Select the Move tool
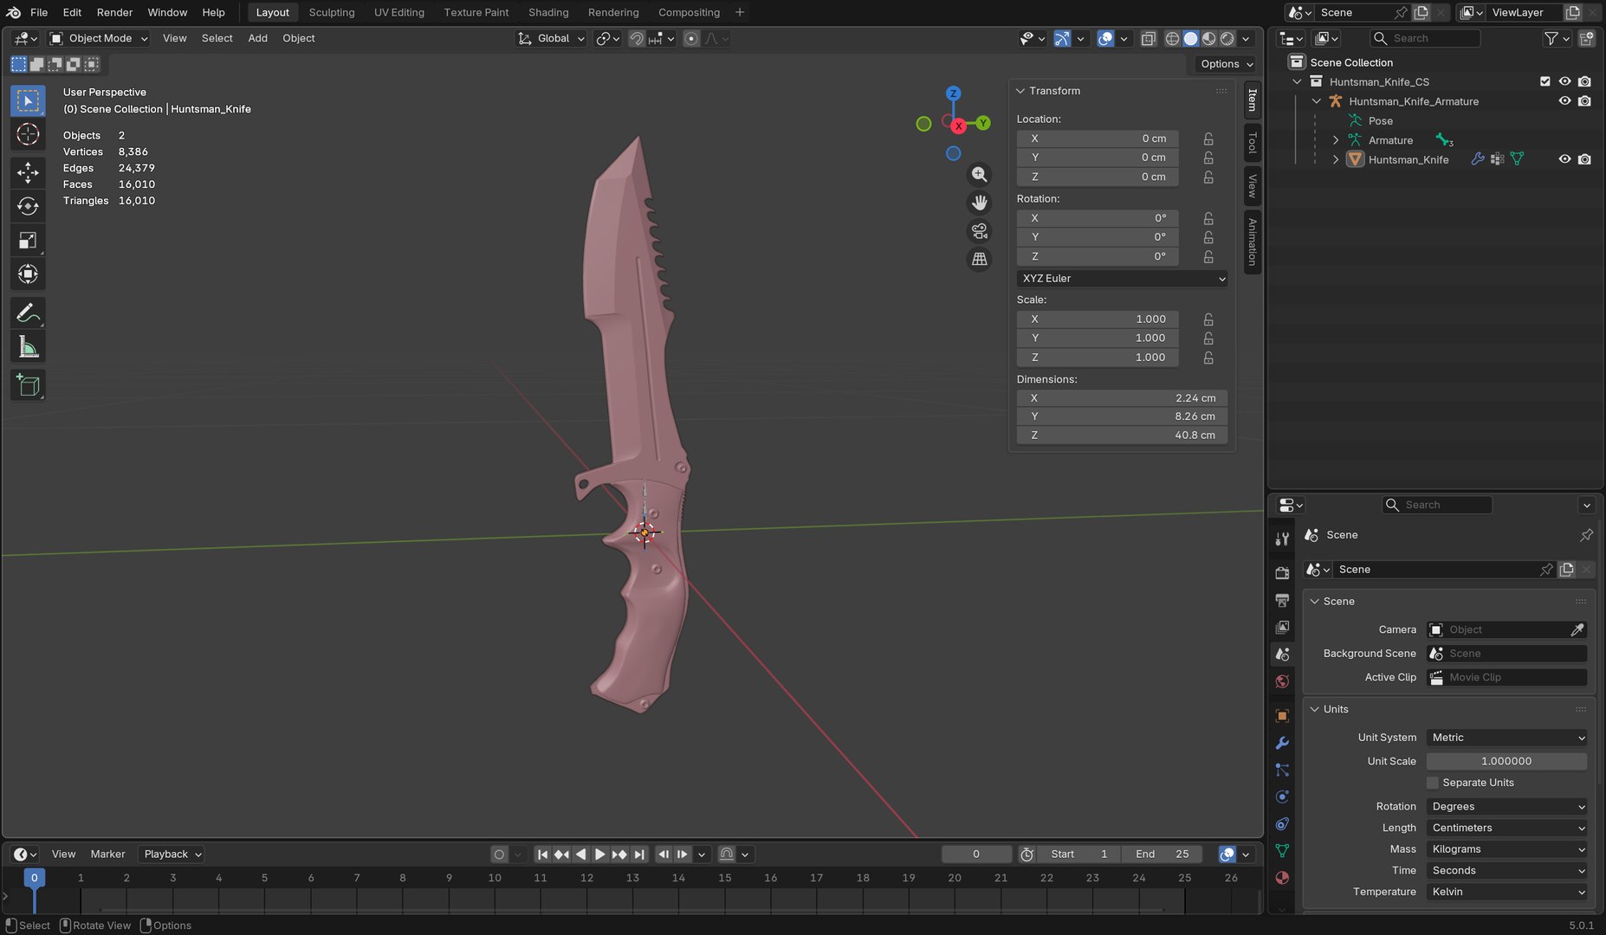 [28, 172]
